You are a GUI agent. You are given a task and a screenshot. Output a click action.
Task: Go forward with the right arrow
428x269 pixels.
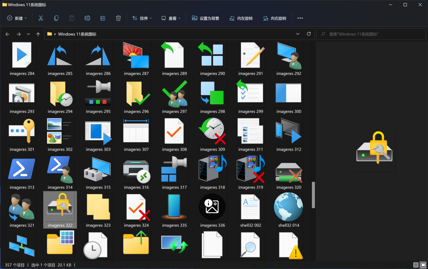click(19, 34)
